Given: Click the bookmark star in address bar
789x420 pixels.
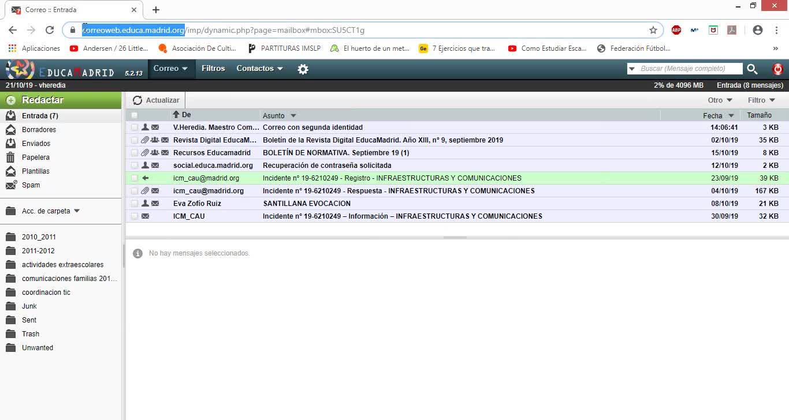Looking at the screenshot, I should (x=653, y=30).
